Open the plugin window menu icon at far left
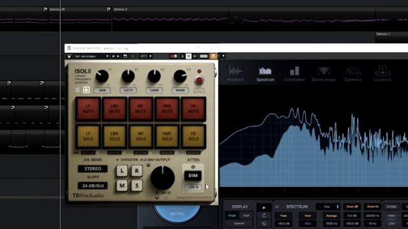 click(x=69, y=57)
